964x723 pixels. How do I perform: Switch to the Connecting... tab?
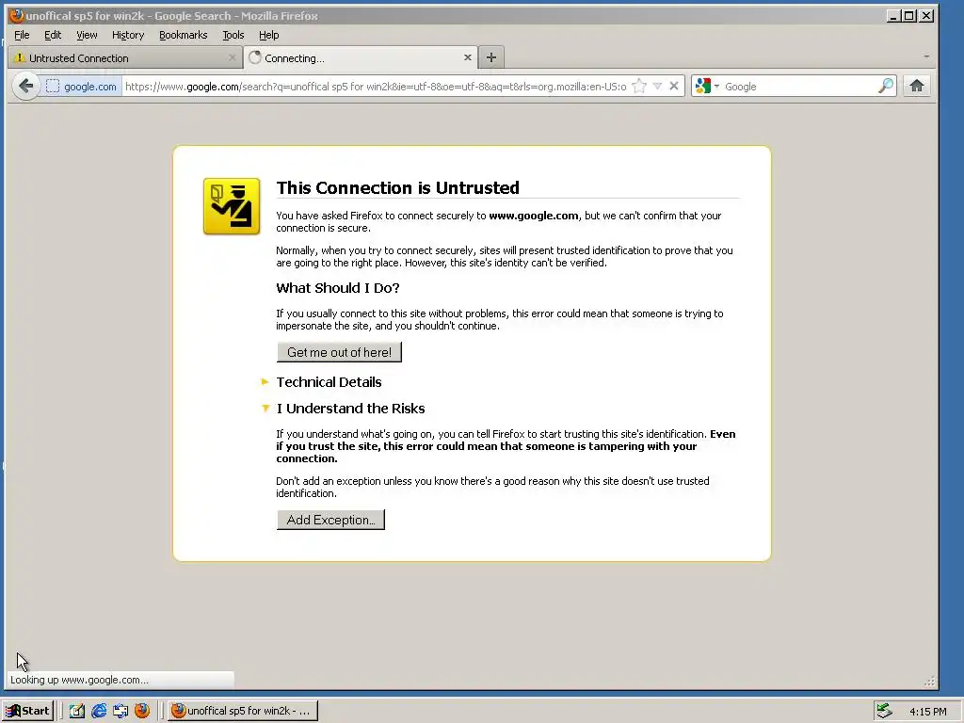[359, 57]
